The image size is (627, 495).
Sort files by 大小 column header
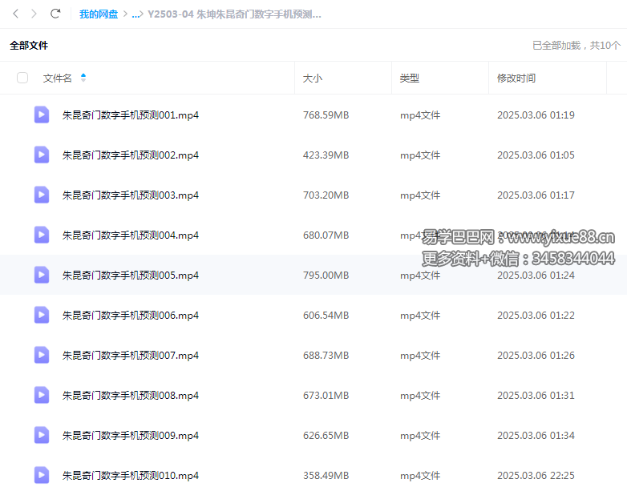(x=312, y=78)
